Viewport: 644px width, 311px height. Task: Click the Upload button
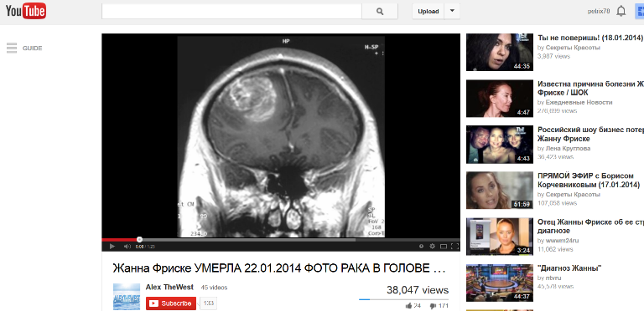[x=428, y=12]
